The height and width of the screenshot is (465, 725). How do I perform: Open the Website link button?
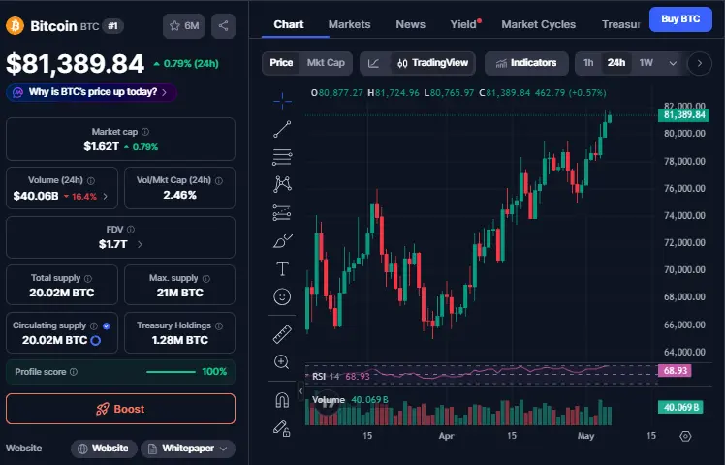104,449
